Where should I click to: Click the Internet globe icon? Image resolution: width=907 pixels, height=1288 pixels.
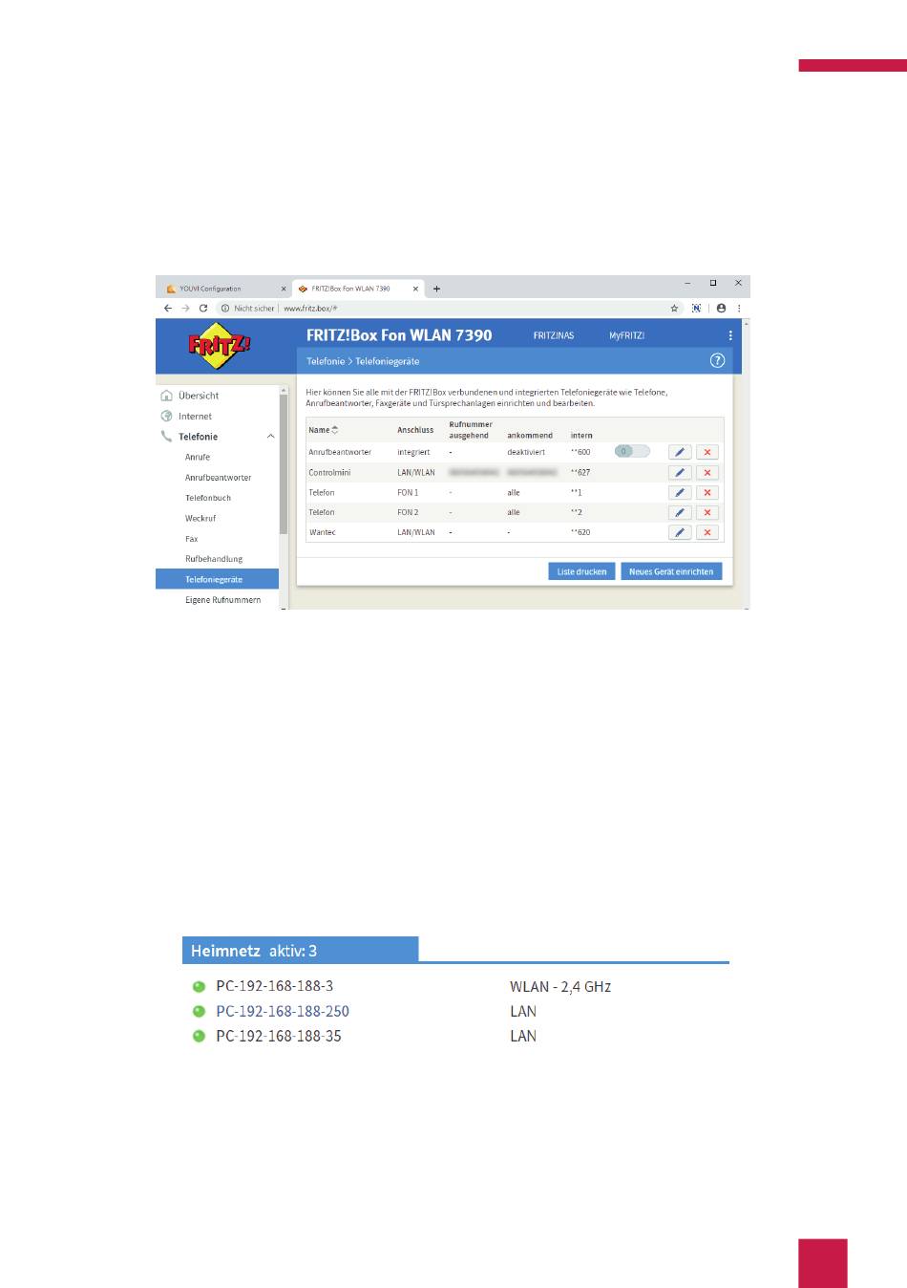pyautogui.click(x=167, y=416)
